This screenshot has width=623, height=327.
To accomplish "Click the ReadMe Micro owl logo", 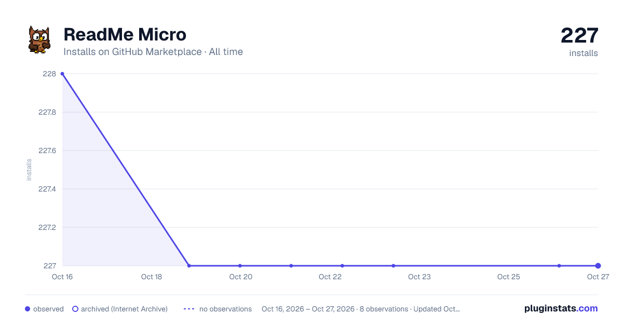I will tap(39, 40).
